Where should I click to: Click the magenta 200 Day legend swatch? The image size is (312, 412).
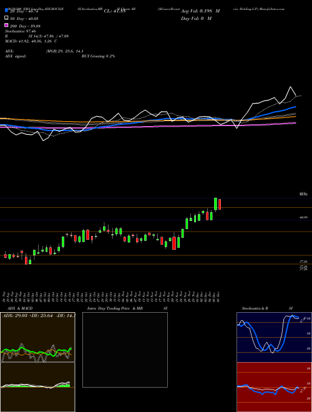coord(6,26)
